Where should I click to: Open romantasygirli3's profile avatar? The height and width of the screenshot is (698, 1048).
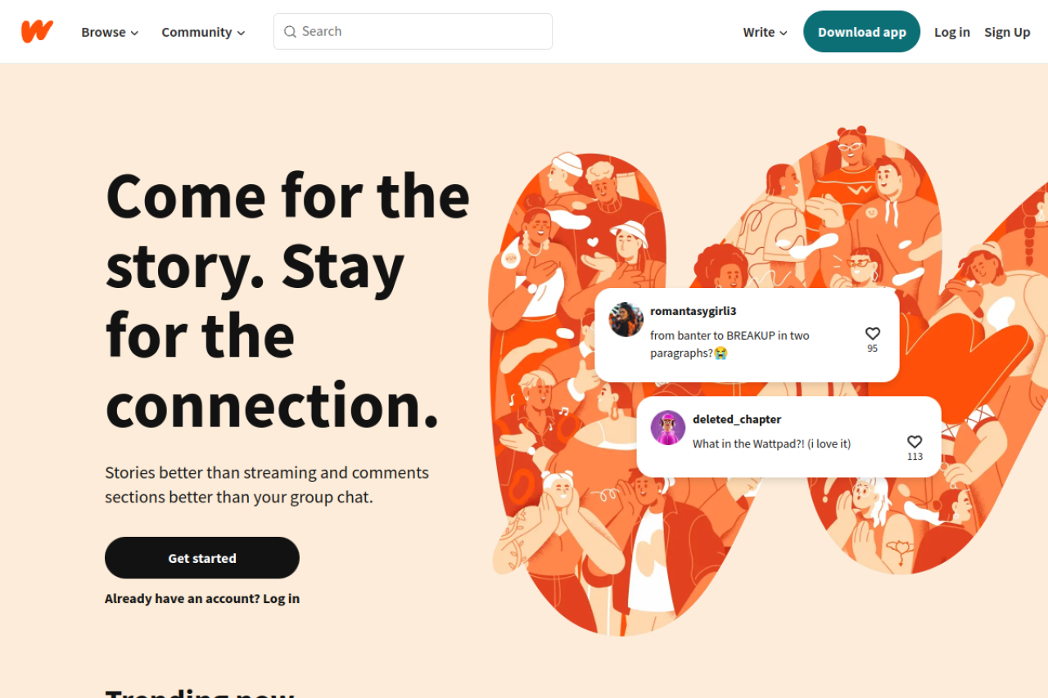pos(626,320)
